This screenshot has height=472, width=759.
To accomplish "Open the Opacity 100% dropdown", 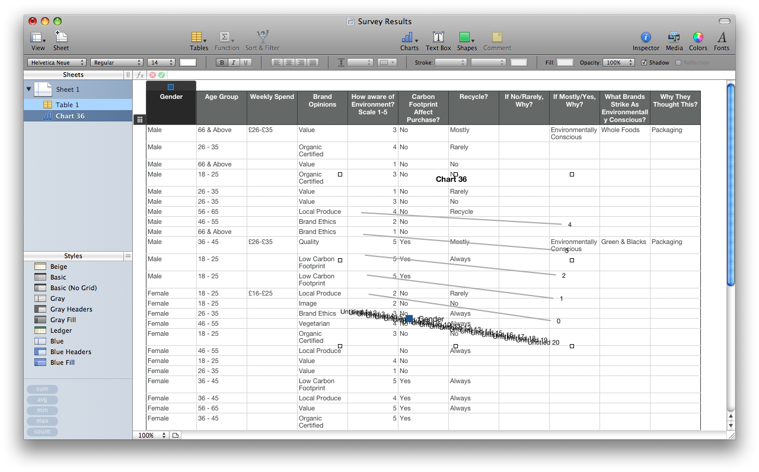I will click(618, 62).
